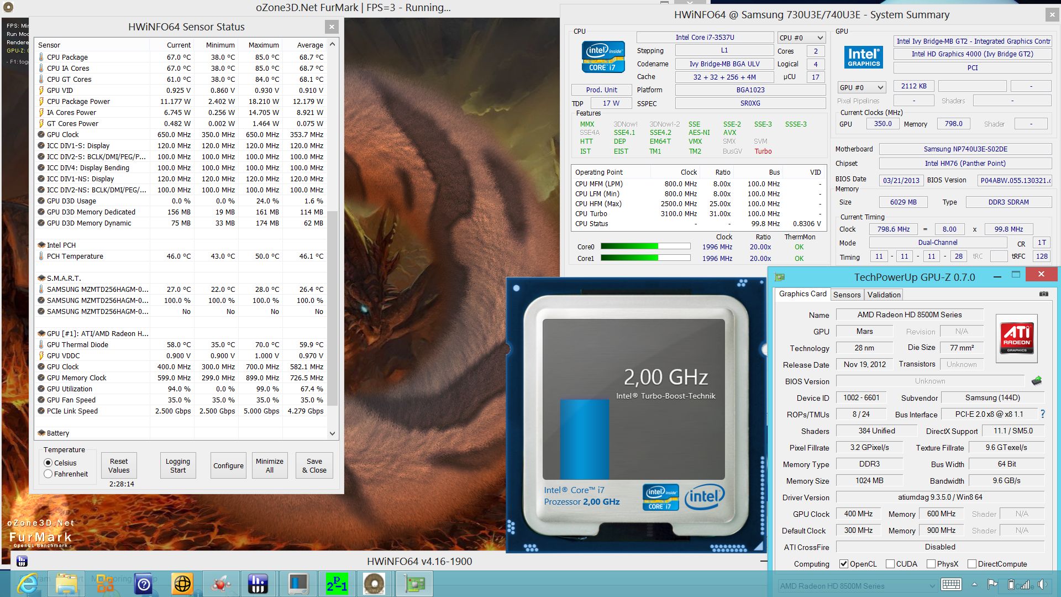Open the GPU #0 selector dropdown
This screenshot has width=1061, height=597.
862,87
